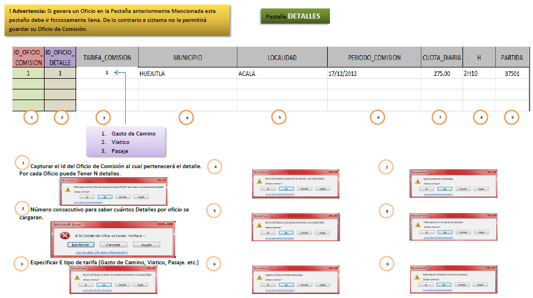Click the red ID_OFICIO_COMISION header cell
Screen dimensions: 533x298
(28, 57)
